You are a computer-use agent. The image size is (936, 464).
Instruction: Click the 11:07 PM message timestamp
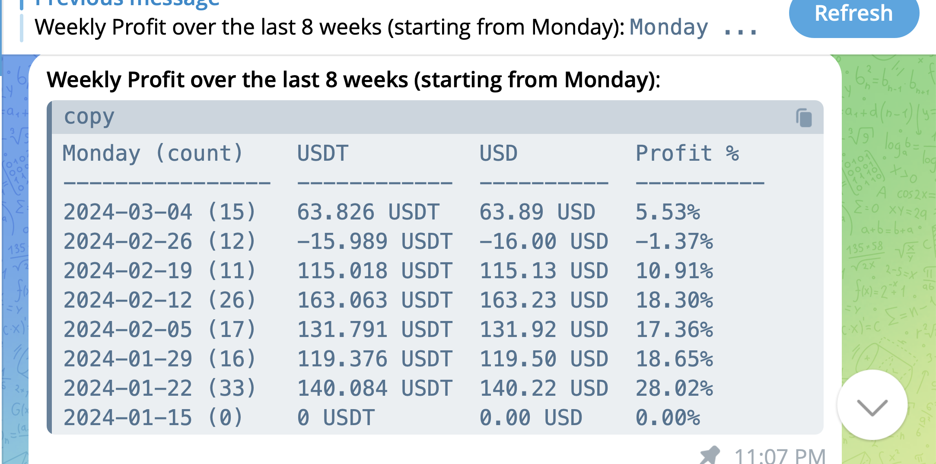[780, 456]
